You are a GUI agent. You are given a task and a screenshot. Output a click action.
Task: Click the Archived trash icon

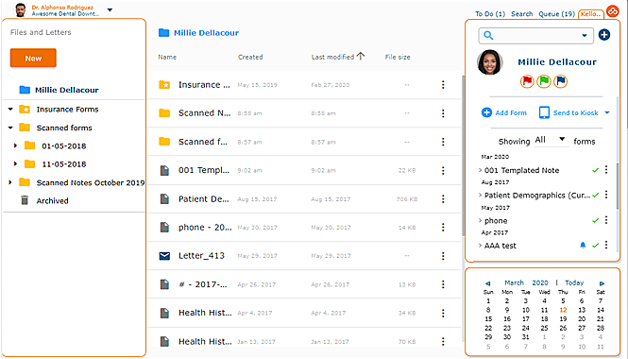point(25,200)
